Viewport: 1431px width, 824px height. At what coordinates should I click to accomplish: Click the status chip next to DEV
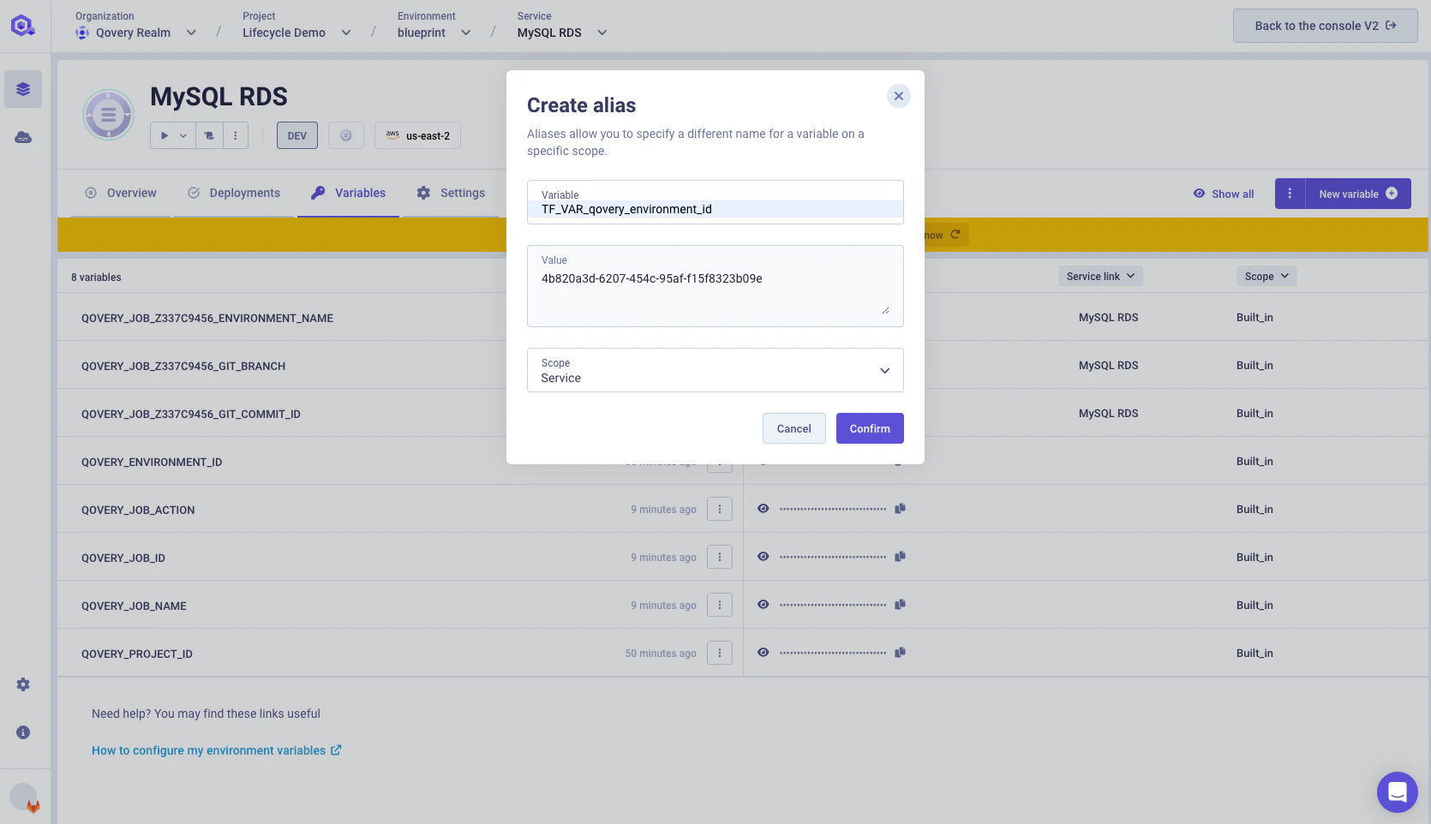tap(346, 135)
